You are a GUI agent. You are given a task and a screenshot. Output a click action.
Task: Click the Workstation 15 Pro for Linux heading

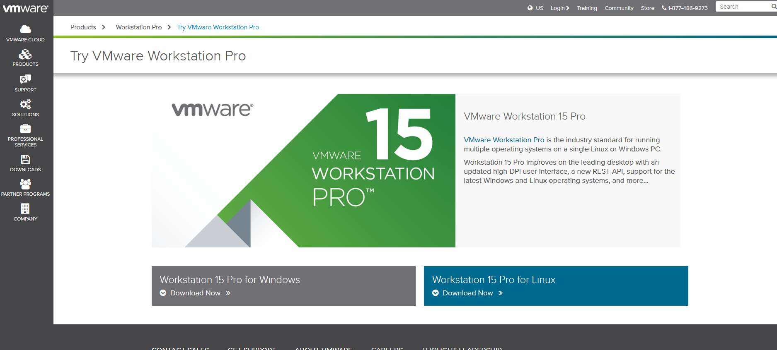tap(494, 280)
